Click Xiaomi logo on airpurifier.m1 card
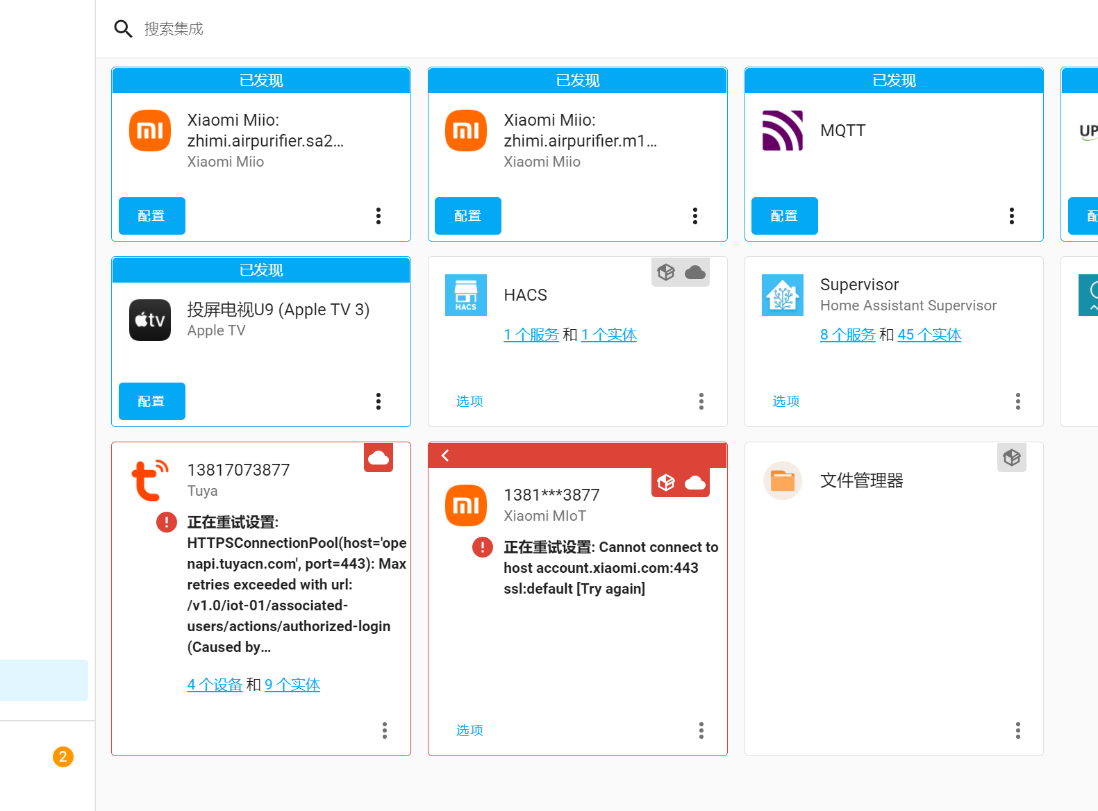Viewport: 1098px width, 811px height. pyautogui.click(x=466, y=131)
